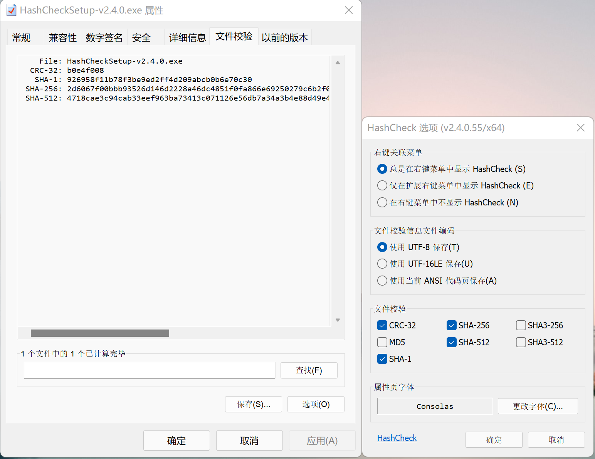Click 取消 in HashCheck options dialog
This screenshot has width=595, height=459.
[556, 440]
